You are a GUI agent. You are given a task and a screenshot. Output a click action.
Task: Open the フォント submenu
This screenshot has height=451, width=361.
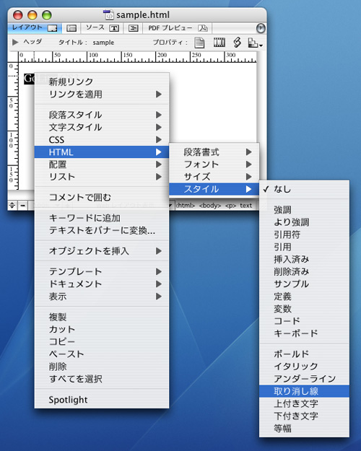pyautogui.click(x=214, y=165)
